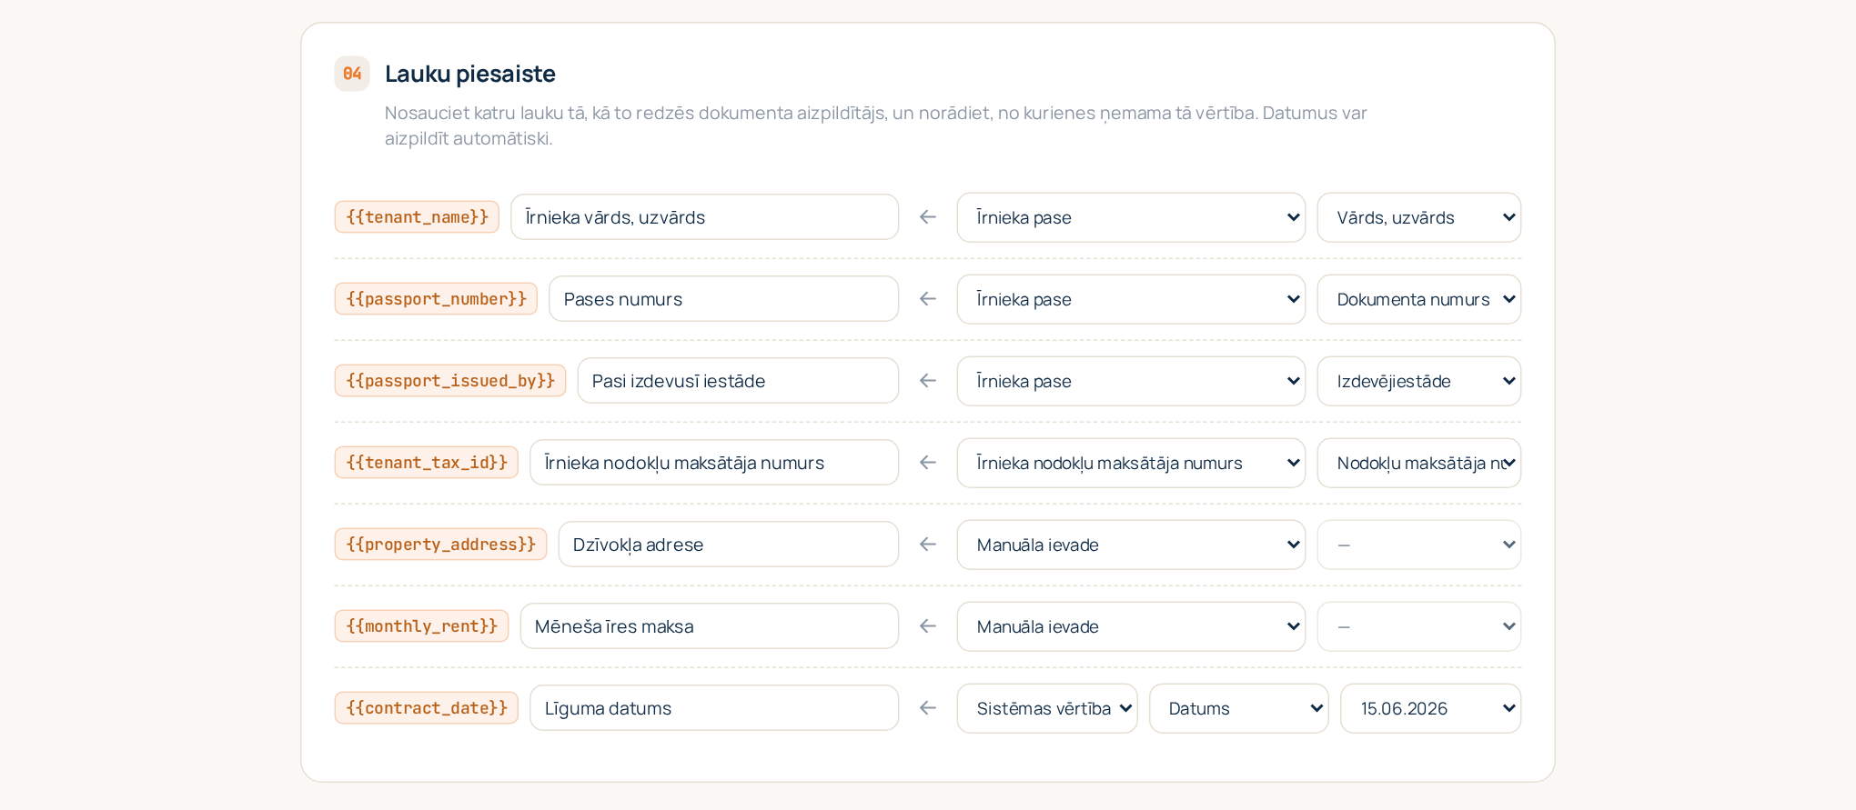Image resolution: width=1856 pixels, height=810 pixels.
Task: Click the 'Līguma datums' label input
Action: coord(714,708)
